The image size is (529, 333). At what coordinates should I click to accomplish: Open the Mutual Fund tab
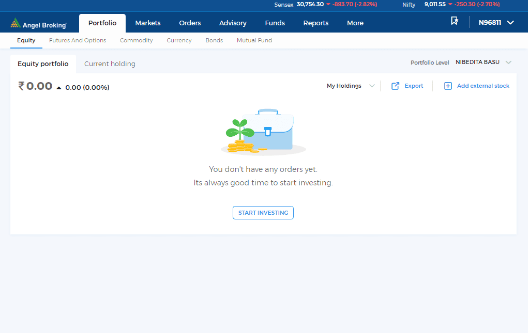click(x=254, y=40)
